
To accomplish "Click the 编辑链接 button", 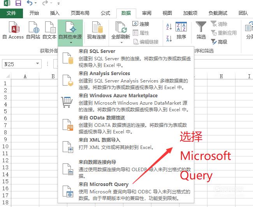I will tap(146, 42).
